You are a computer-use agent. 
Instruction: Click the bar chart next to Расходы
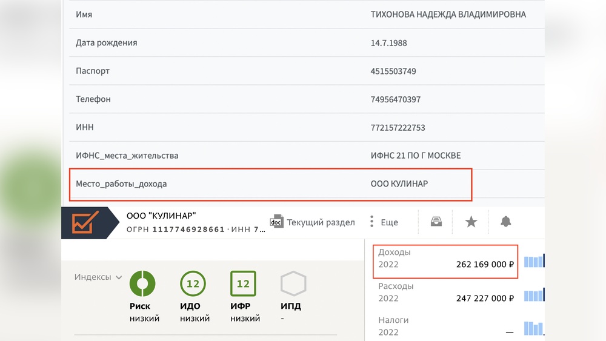click(x=534, y=296)
